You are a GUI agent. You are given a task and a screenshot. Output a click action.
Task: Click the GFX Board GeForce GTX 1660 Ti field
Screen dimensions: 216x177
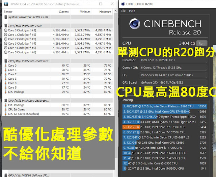[173, 82]
